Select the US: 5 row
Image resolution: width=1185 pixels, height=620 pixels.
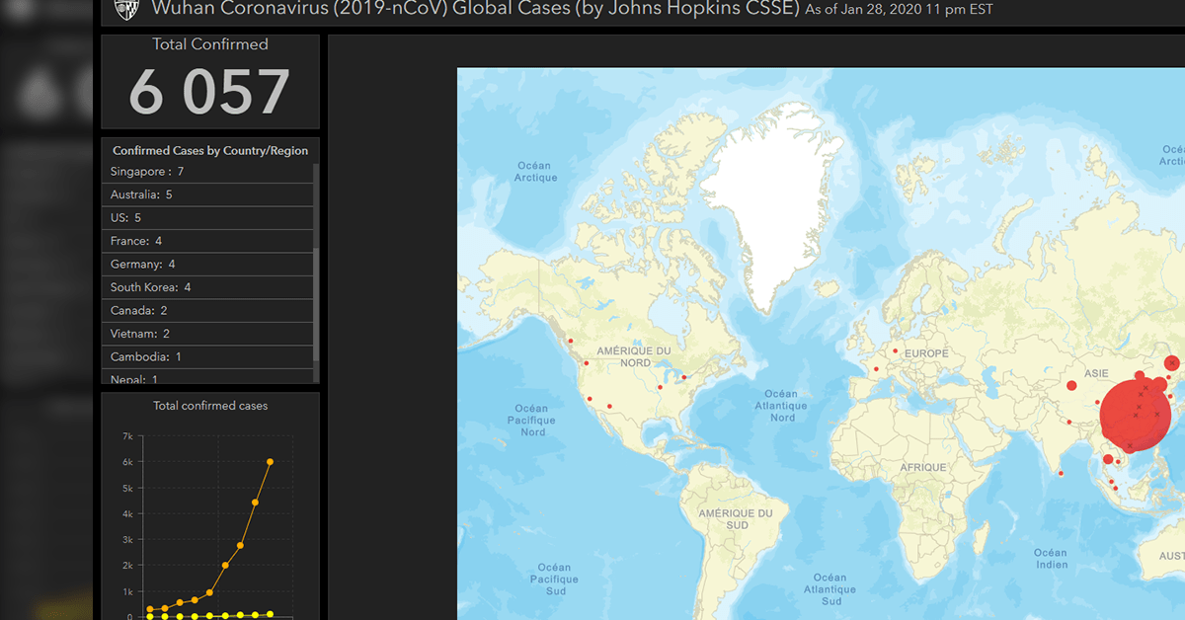(x=207, y=218)
